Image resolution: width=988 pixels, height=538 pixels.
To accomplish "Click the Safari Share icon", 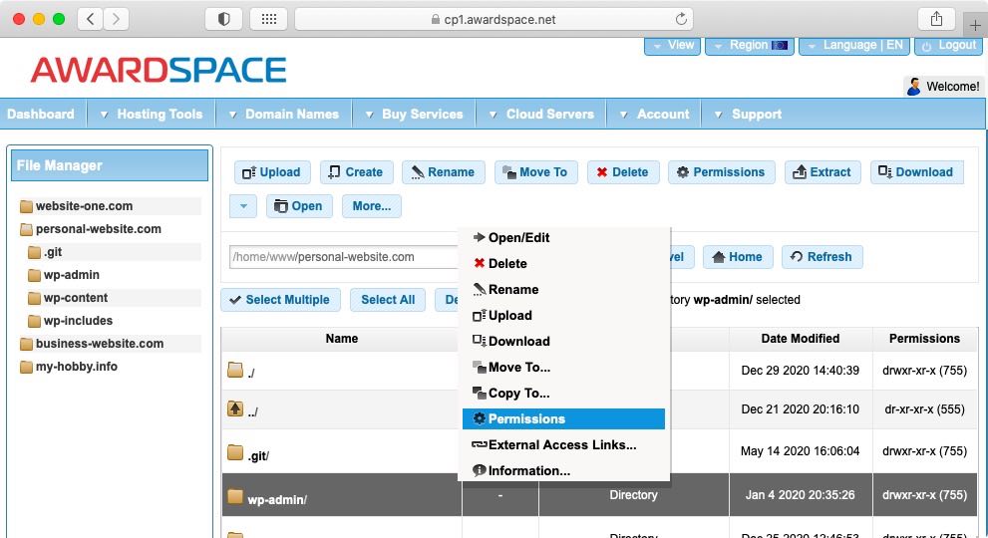I will pyautogui.click(x=936, y=19).
